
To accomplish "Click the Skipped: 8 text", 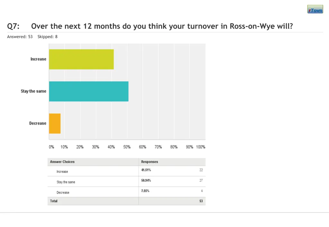I will click(48, 37).
